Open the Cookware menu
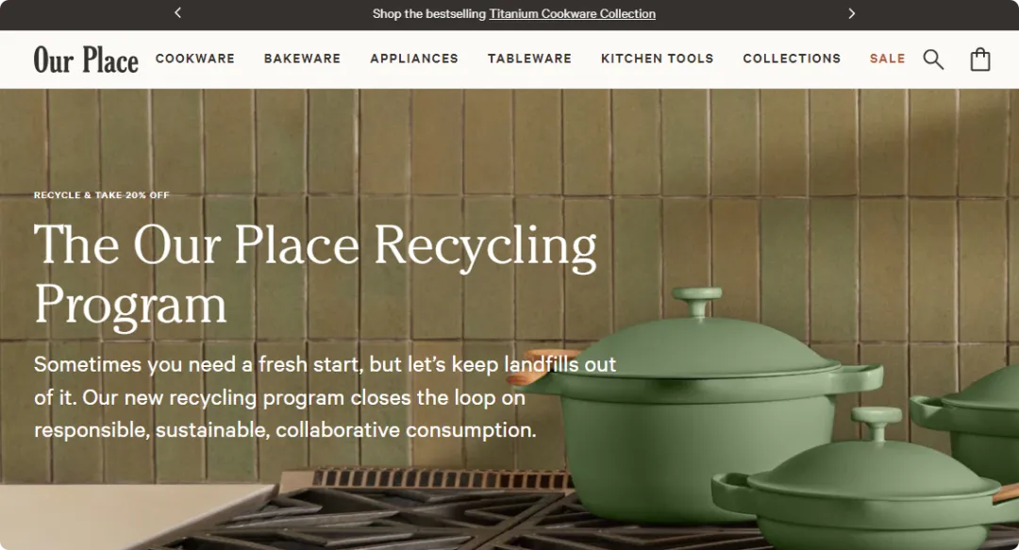The width and height of the screenshot is (1019, 550). [195, 58]
